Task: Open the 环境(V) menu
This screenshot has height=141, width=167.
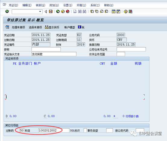Action: (x=81, y=5)
